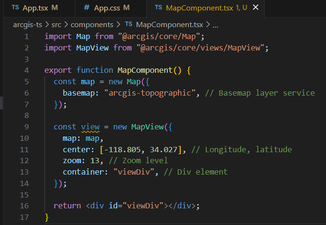Viewport: 326px width, 225px height.
Task: Click line number 9 in gutter
Action: [x=26, y=127]
